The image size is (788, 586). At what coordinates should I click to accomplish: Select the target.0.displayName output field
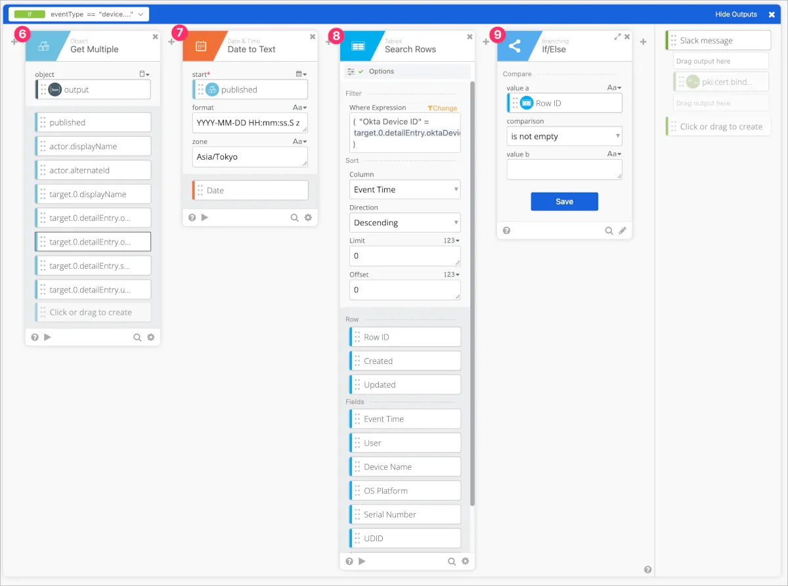point(93,194)
